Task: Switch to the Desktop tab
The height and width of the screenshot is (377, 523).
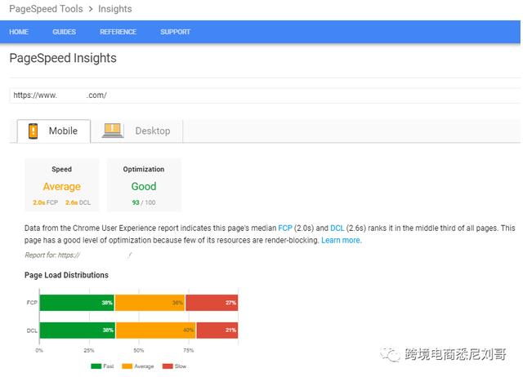Action: tap(136, 131)
